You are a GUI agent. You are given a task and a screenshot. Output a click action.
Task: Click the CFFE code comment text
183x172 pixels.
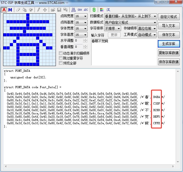point(156,123)
